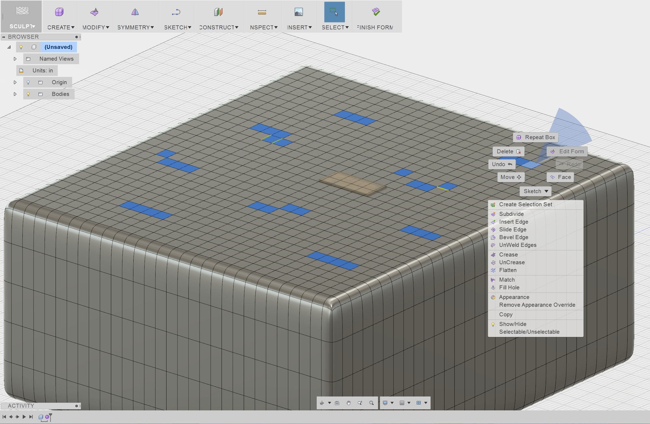Expand the Named Views tree node

tap(15, 59)
